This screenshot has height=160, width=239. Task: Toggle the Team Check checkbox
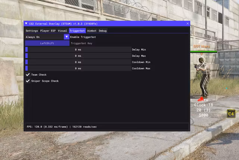[28, 74]
